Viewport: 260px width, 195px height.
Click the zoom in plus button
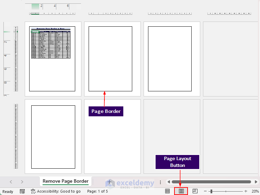click(x=246, y=191)
